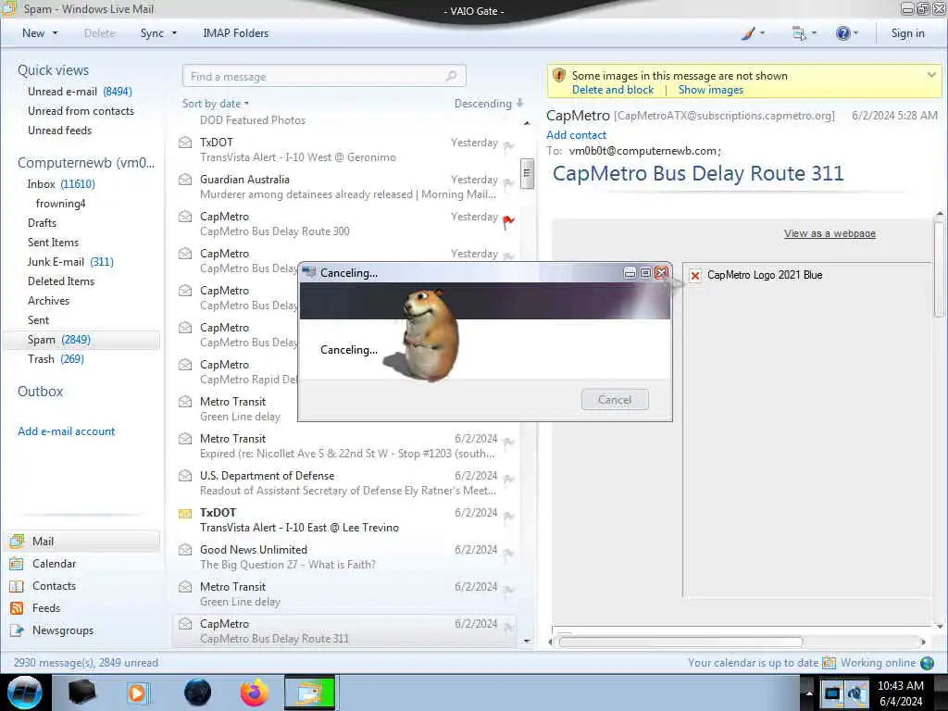
Task: Toggle flag on U.S. Department of Defense message
Action: pyautogui.click(x=508, y=479)
